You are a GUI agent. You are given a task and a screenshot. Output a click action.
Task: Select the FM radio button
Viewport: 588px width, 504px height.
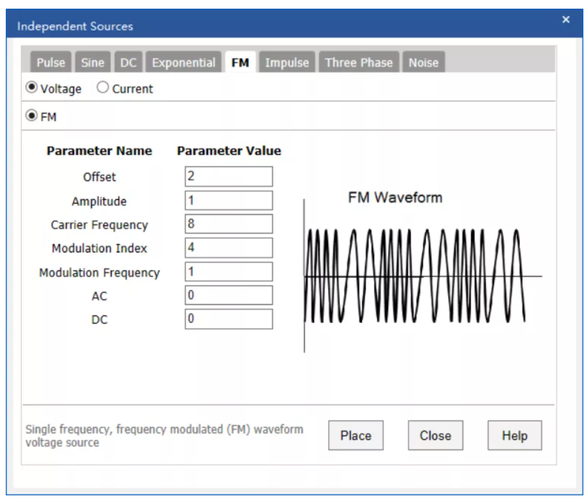(32, 115)
